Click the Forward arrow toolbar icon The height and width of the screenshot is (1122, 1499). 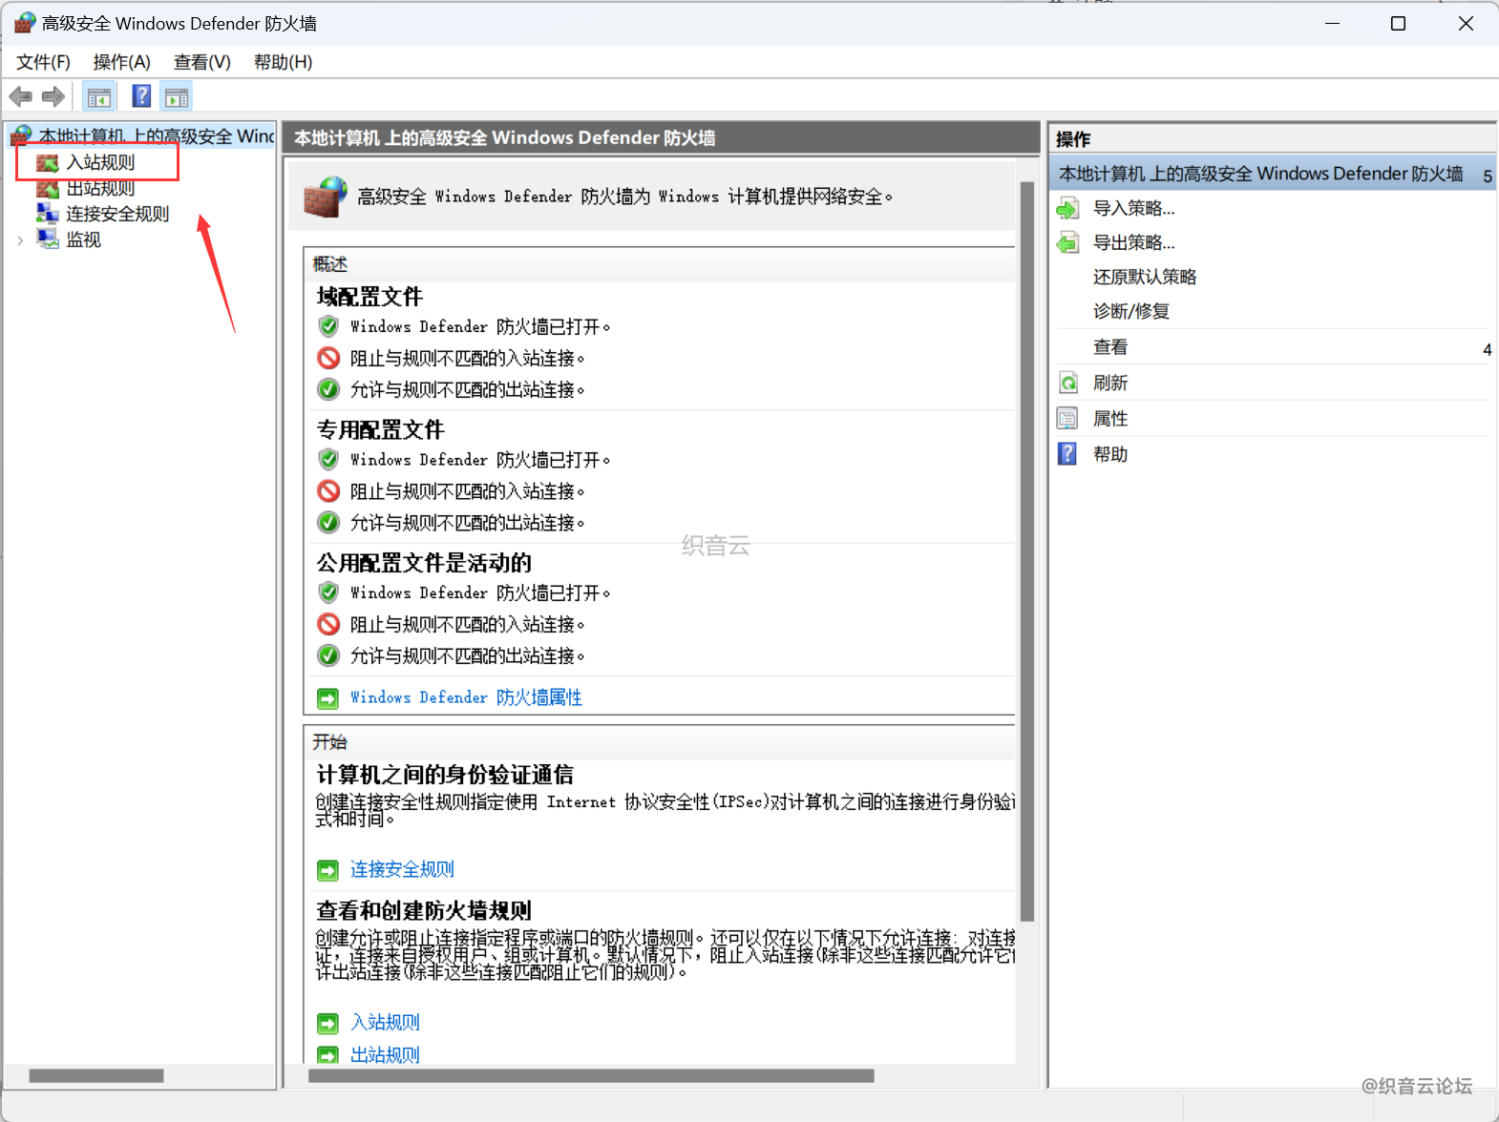click(x=53, y=96)
